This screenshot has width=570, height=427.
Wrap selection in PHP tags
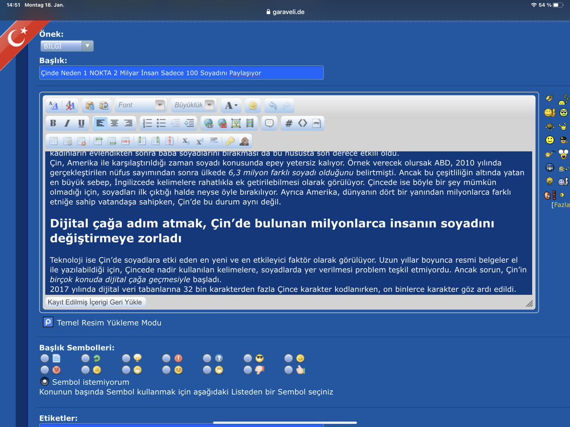click(316, 123)
